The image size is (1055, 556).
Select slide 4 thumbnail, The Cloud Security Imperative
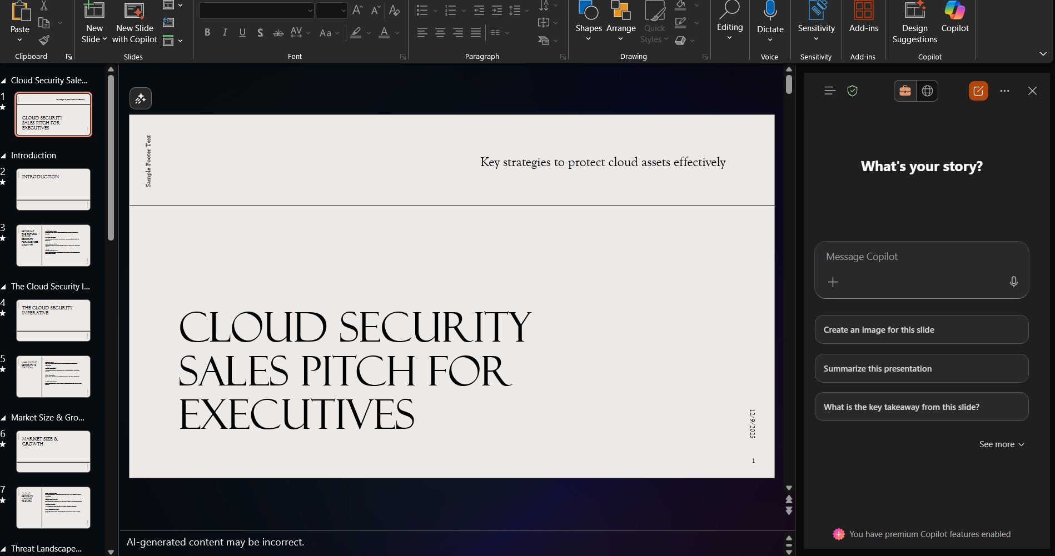(53, 320)
